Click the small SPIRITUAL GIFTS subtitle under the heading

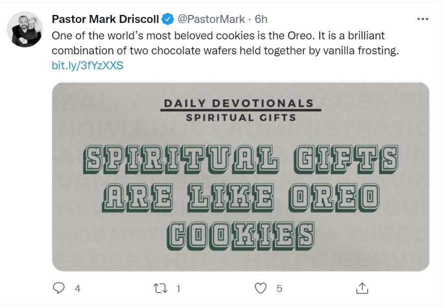(x=241, y=118)
